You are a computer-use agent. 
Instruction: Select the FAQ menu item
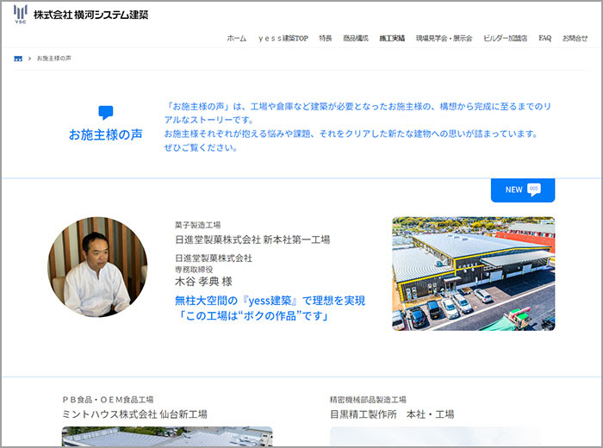(544, 38)
